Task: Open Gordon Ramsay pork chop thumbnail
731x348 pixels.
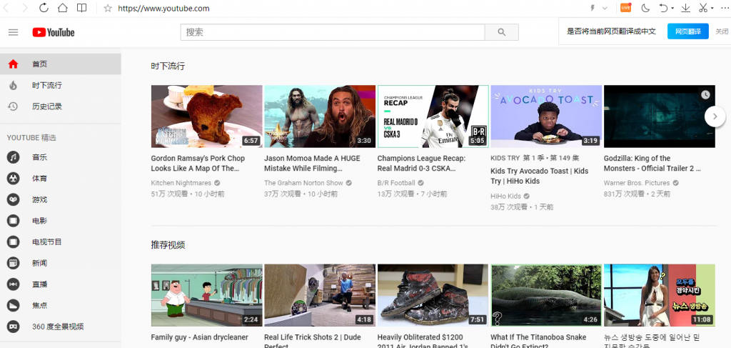Action: 206,116
